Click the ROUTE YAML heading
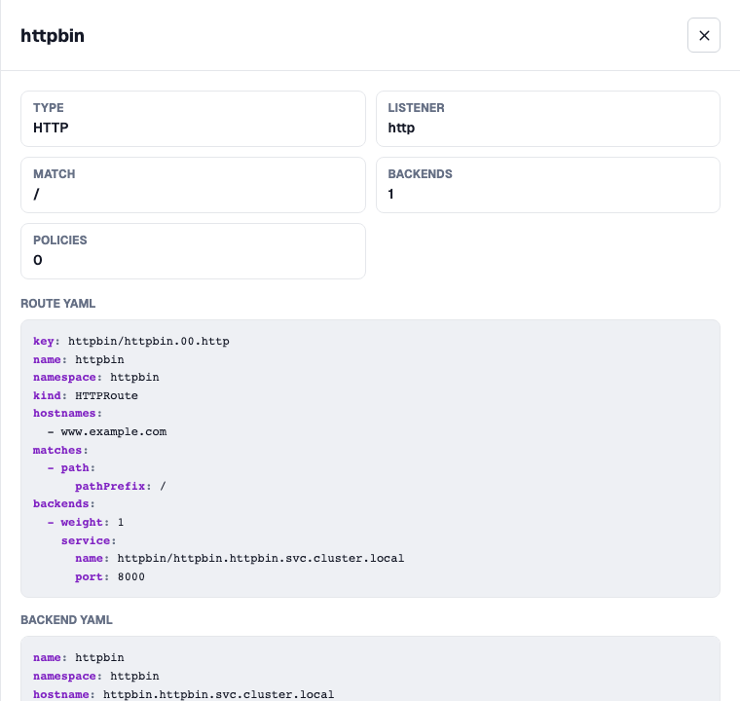740x701 pixels. [x=58, y=304]
